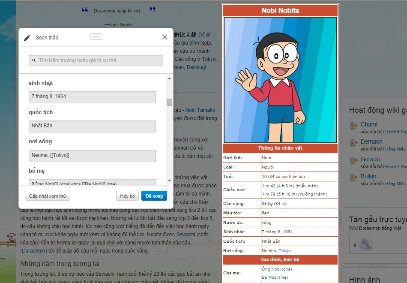Image resolution: width=407 pixels, height=283 pixels.
Task: Click the scrollbar up arrow in the dialog
Action: coord(169,78)
